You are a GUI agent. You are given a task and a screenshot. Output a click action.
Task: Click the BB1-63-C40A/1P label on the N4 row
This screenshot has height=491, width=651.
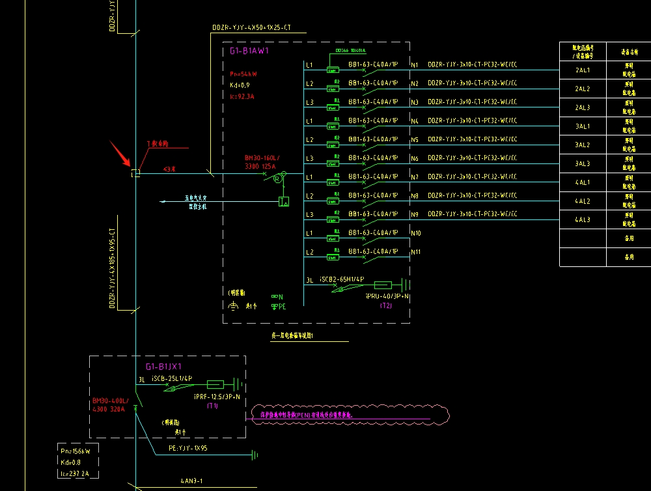(373, 120)
